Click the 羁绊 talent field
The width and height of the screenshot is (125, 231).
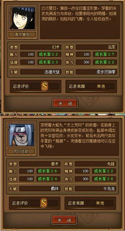pyautogui.click(x=40, y=189)
